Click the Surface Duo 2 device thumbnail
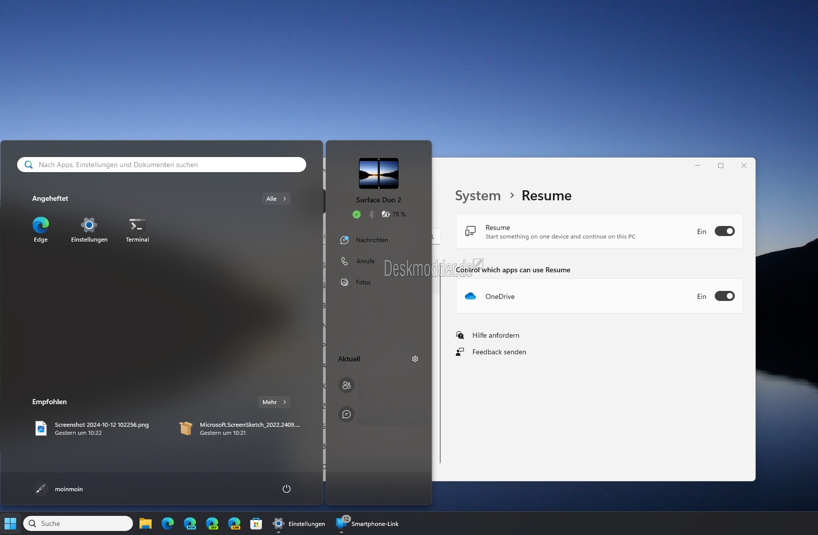Viewport: 818px width, 535px height. (x=379, y=173)
